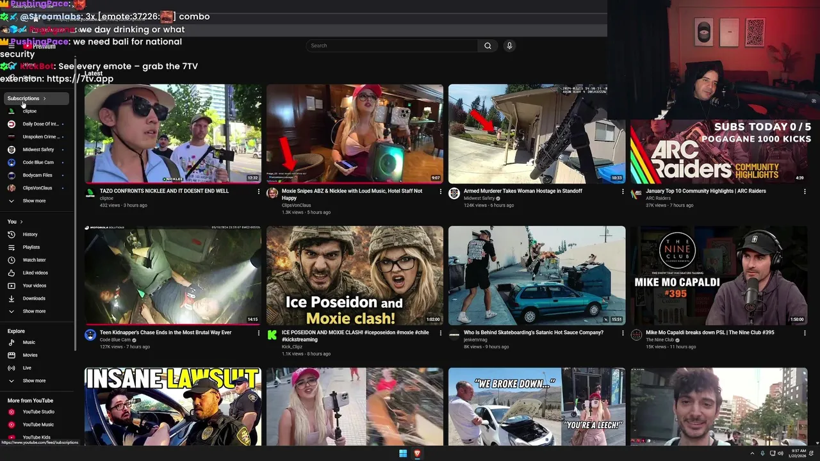Open ClipsVonClaus channel name under video
Viewport: 820px width, 461px height.
click(x=296, y=206)
